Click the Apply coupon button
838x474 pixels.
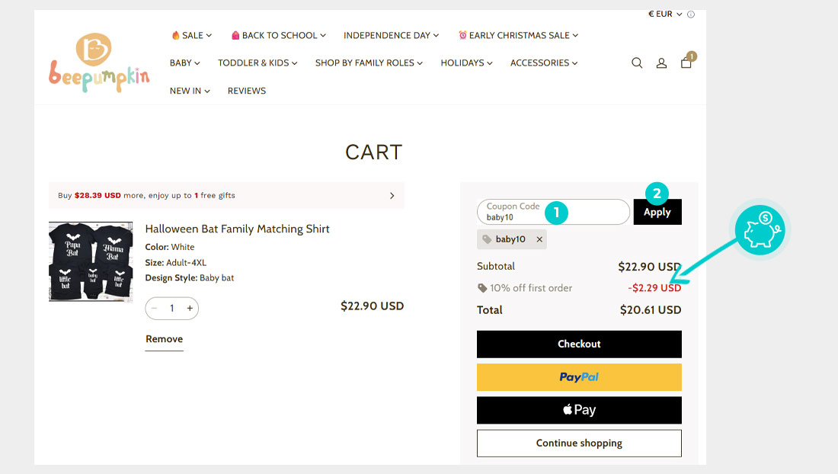657,212
